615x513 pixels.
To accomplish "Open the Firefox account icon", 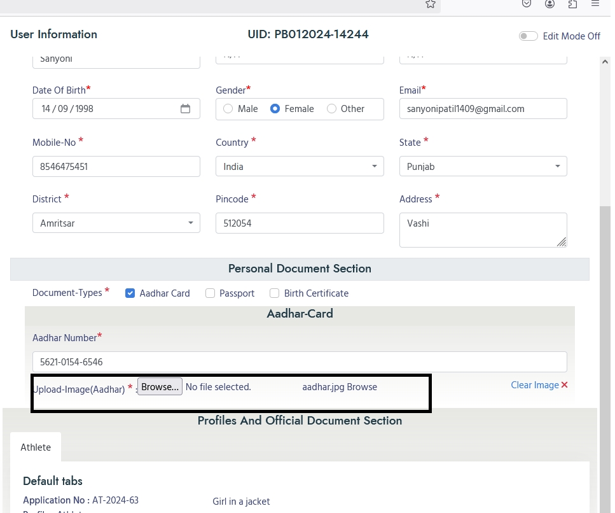I will click(x=549, y=4).
